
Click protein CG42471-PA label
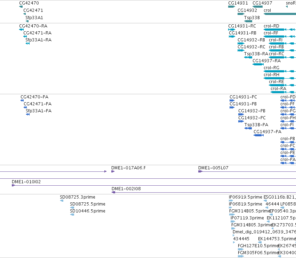click(38, 104)
